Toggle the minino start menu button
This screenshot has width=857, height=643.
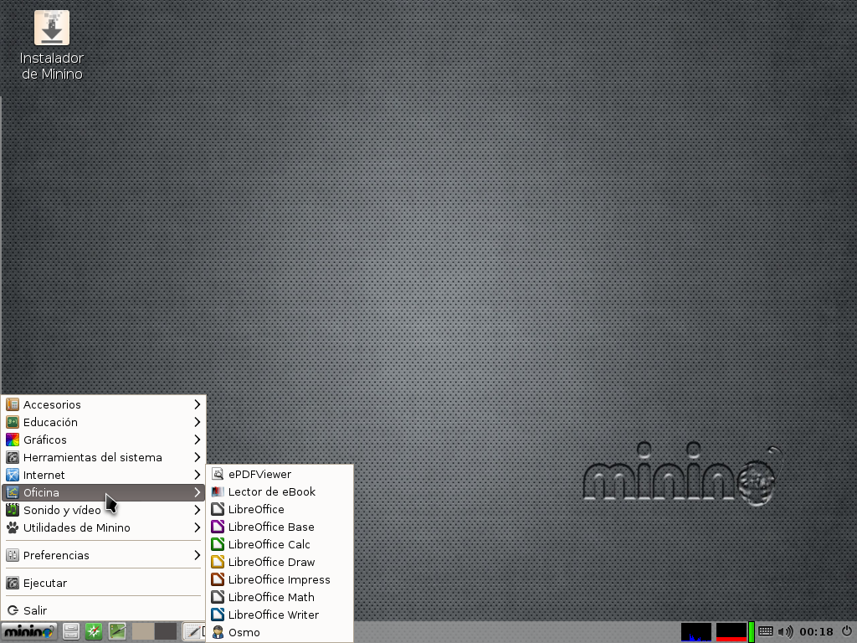click(28, 631)
